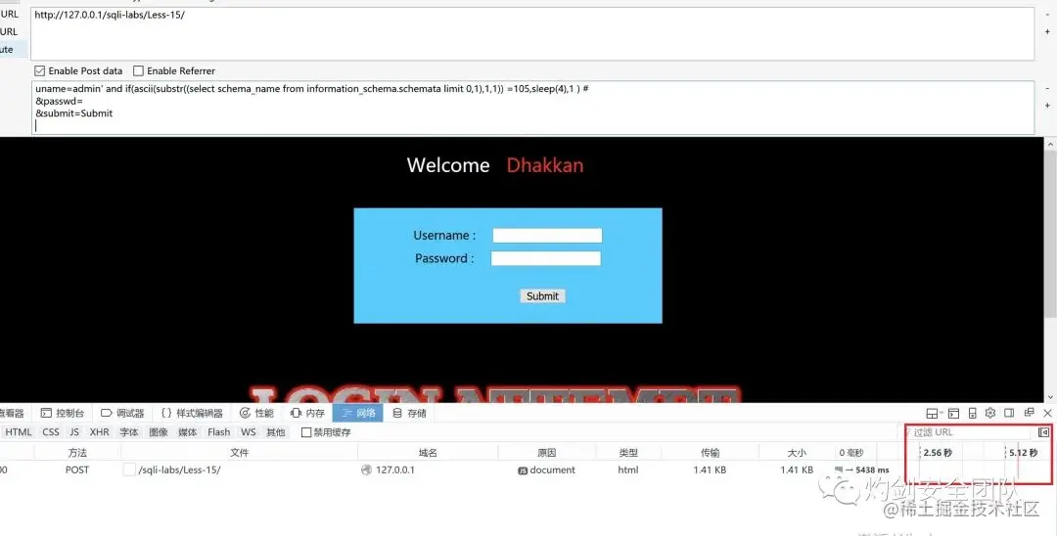Viewport: 1057px width, 536px height.
Task: Open developer tools settings gear
Action: coord(990,413)
